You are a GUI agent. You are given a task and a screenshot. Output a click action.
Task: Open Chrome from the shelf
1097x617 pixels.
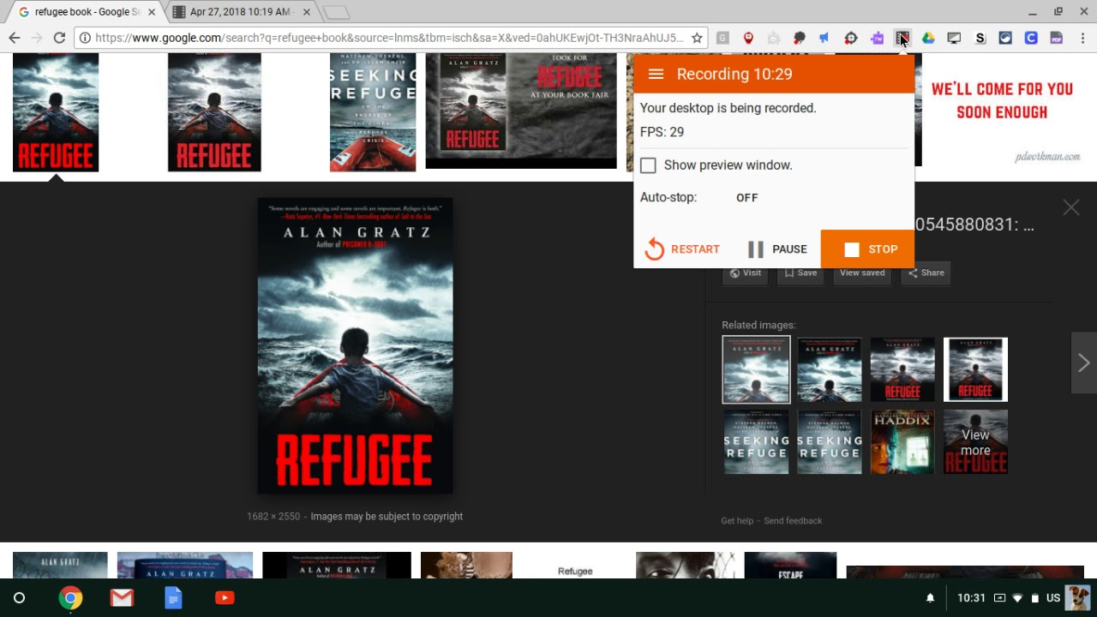click(x=70, y=598)
